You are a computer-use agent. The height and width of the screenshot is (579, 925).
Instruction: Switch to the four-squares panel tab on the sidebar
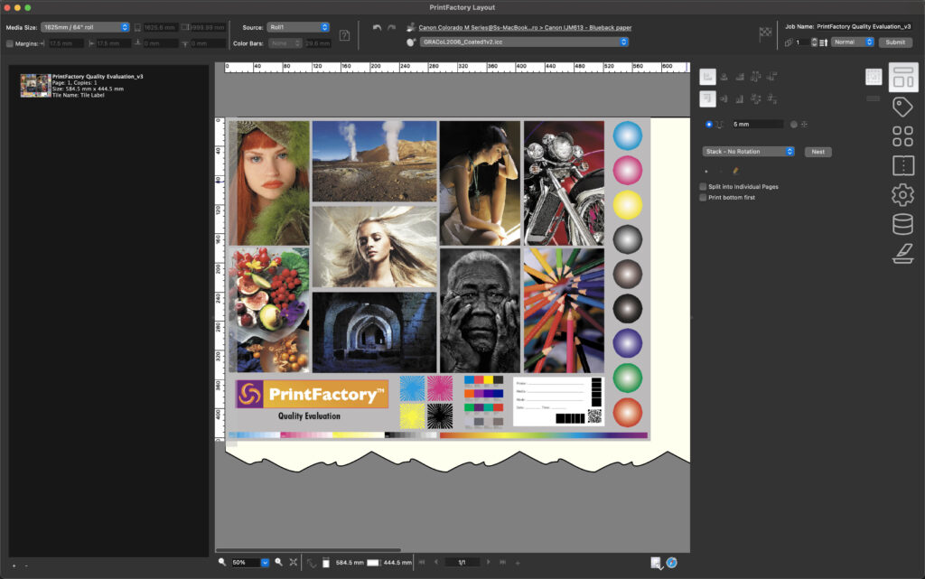902,135
